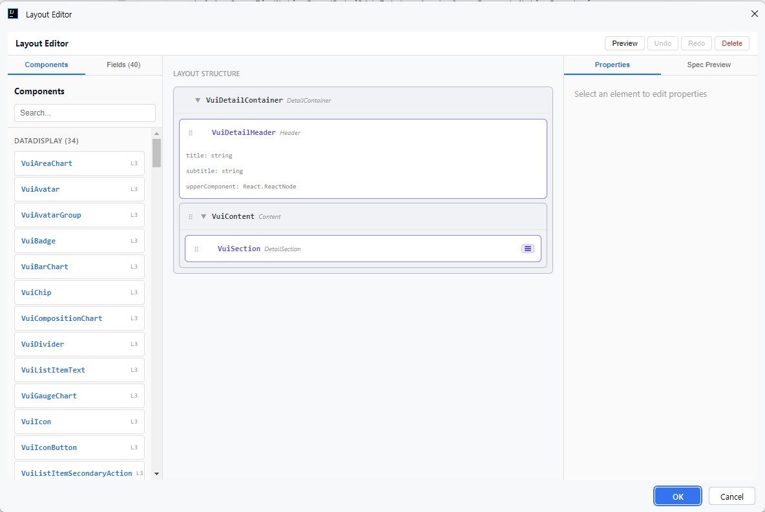Switch to the Fields (40) tab
The image size is (765, 512).
(123, 65)
